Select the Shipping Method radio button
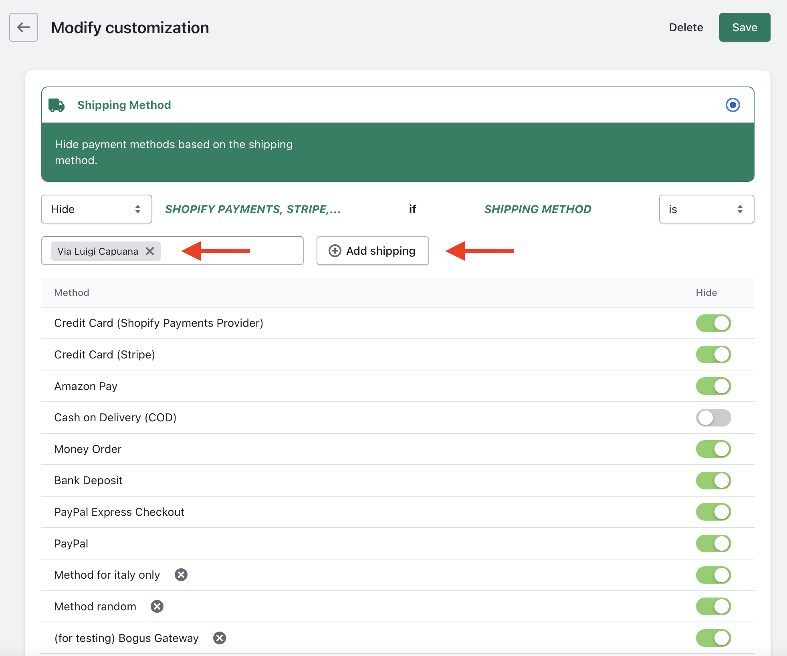The image size is (787, 656). (733, 105)
